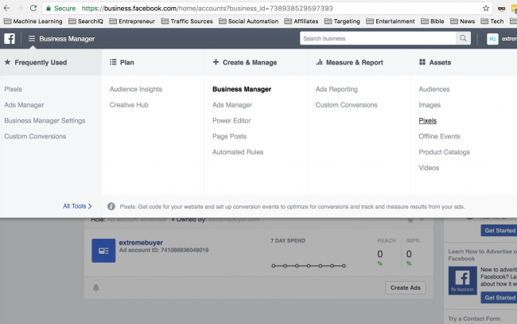Open the Social Automation bookmarks folder
The image size is (517, 324).
click(x=249, y=21)
